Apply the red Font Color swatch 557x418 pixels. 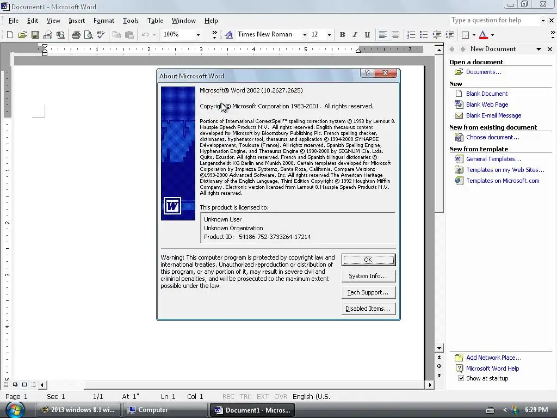(x=483, y=34)
